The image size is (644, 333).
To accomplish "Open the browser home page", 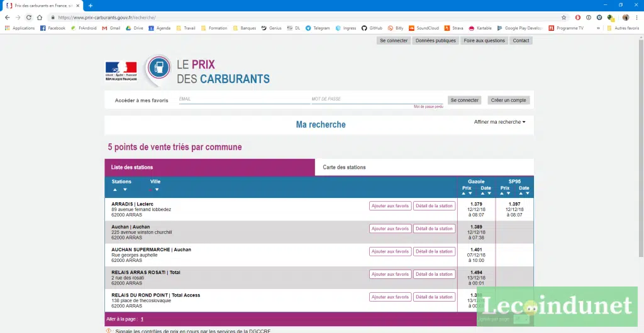I will [x=40, y=18].
